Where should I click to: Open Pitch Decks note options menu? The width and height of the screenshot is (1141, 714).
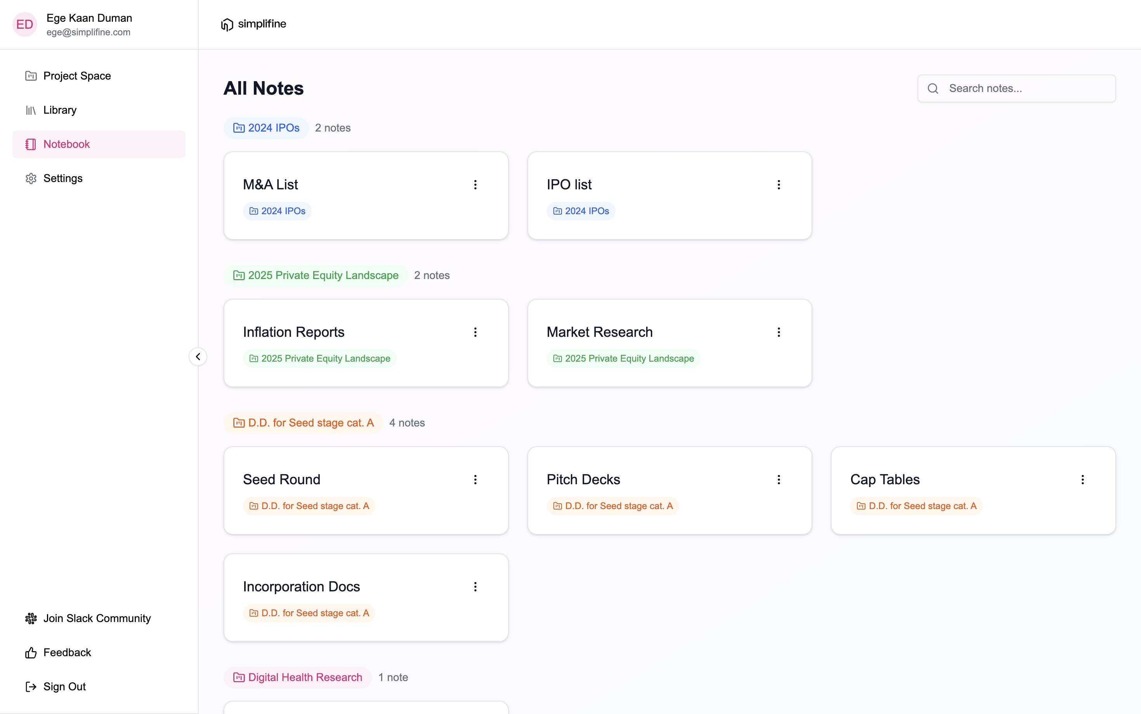coord(779,480)
